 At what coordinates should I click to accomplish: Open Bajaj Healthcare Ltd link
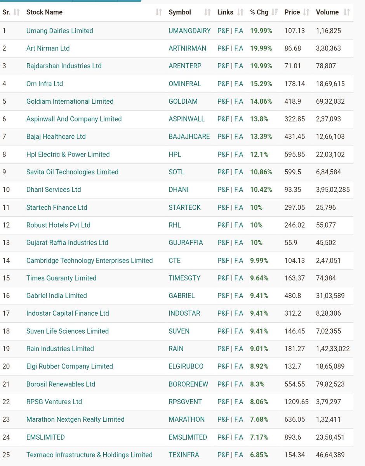tap(56, 137)
